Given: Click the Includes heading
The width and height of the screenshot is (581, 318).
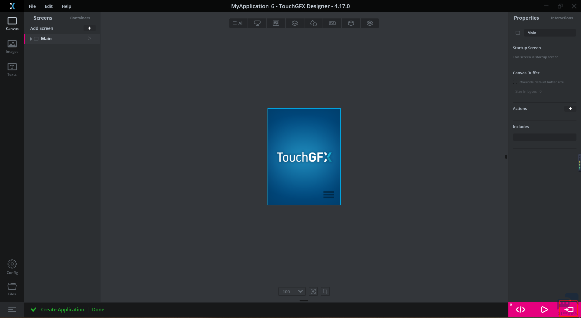Looking at the screenshot, I should coord(521,127).
